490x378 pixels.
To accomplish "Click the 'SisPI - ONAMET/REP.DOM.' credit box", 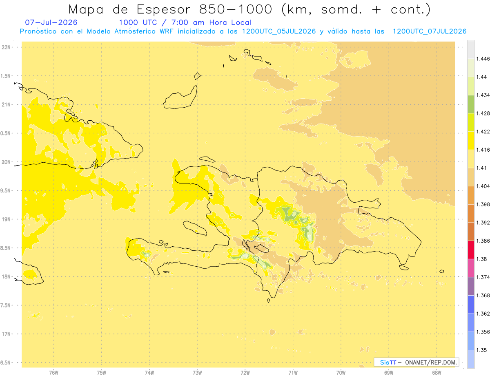I will coord(416,362).
